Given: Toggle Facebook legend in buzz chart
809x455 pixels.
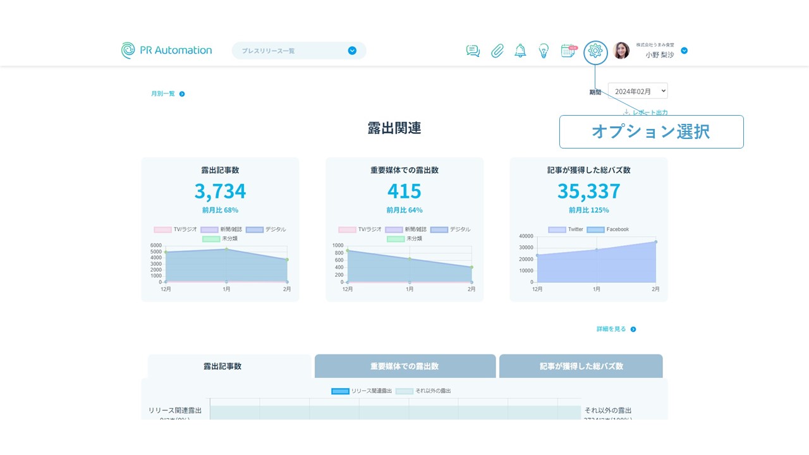Looking at the screenshot, I should point(595,229).
